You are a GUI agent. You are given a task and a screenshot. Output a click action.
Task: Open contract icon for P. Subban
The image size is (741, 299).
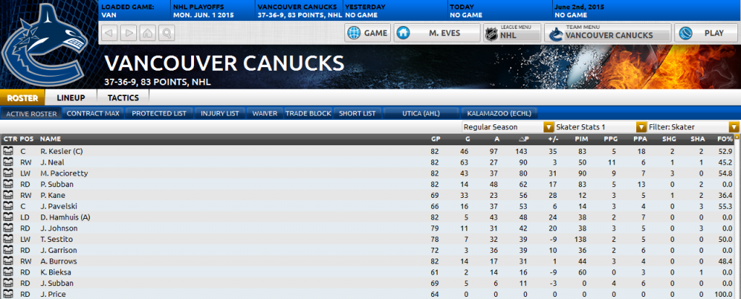(x=7, y=184)
